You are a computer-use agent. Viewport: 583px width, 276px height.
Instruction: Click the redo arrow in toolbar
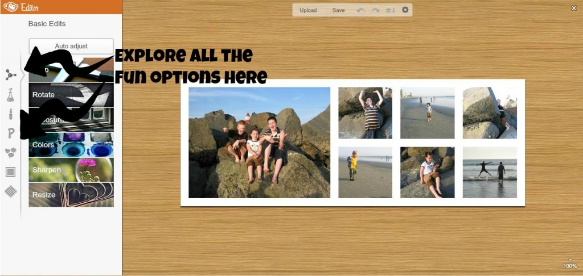tap(376, 10)
